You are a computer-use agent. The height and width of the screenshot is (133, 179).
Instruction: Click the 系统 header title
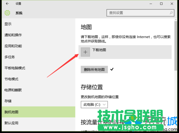click(x=19, y=13)
